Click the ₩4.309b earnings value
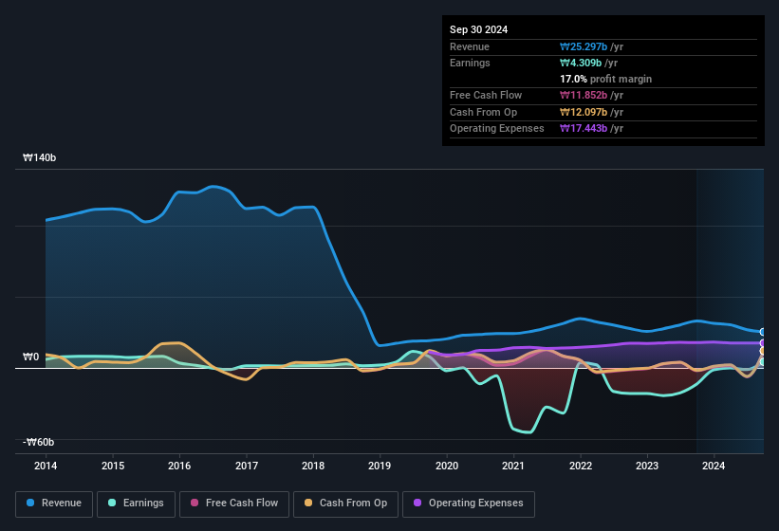 pos(581,63)
